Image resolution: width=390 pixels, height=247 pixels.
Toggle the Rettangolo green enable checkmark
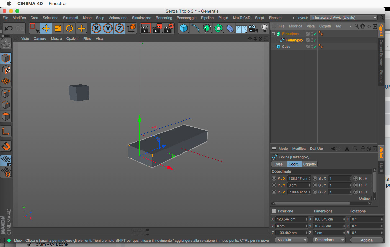315,40
